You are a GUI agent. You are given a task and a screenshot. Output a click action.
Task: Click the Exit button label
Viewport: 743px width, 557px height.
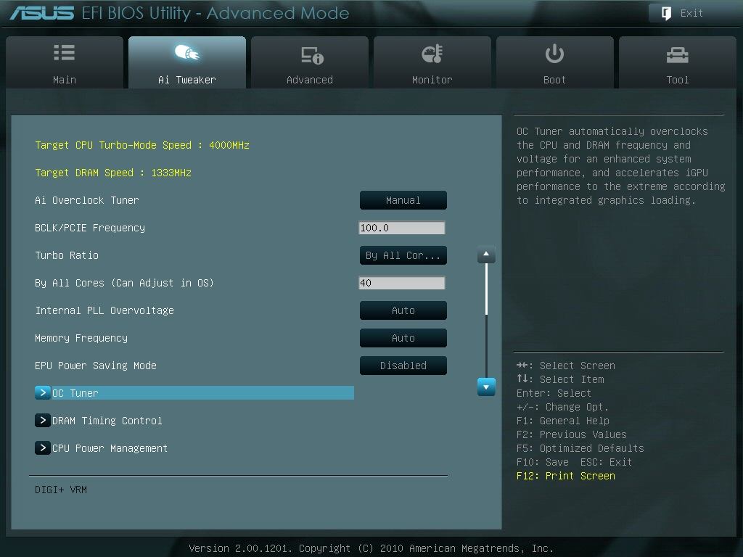pyautogui.click(x=691, y=13)
